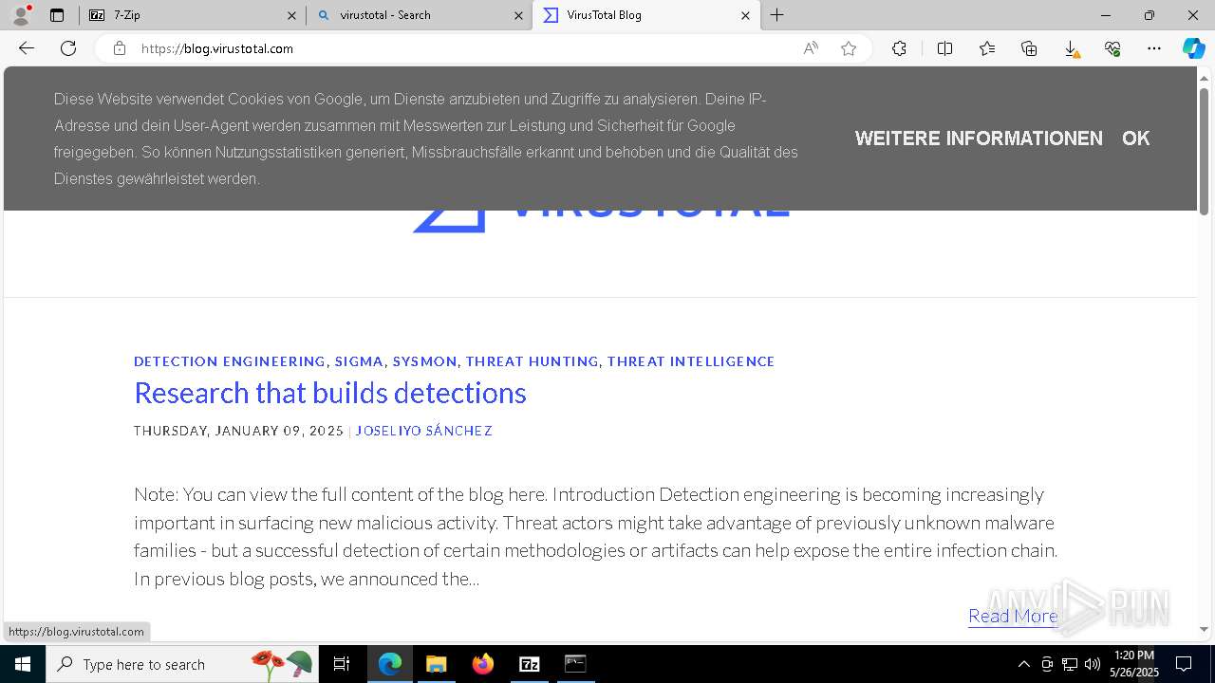Open the Favorites list icon

pos(987,48)
